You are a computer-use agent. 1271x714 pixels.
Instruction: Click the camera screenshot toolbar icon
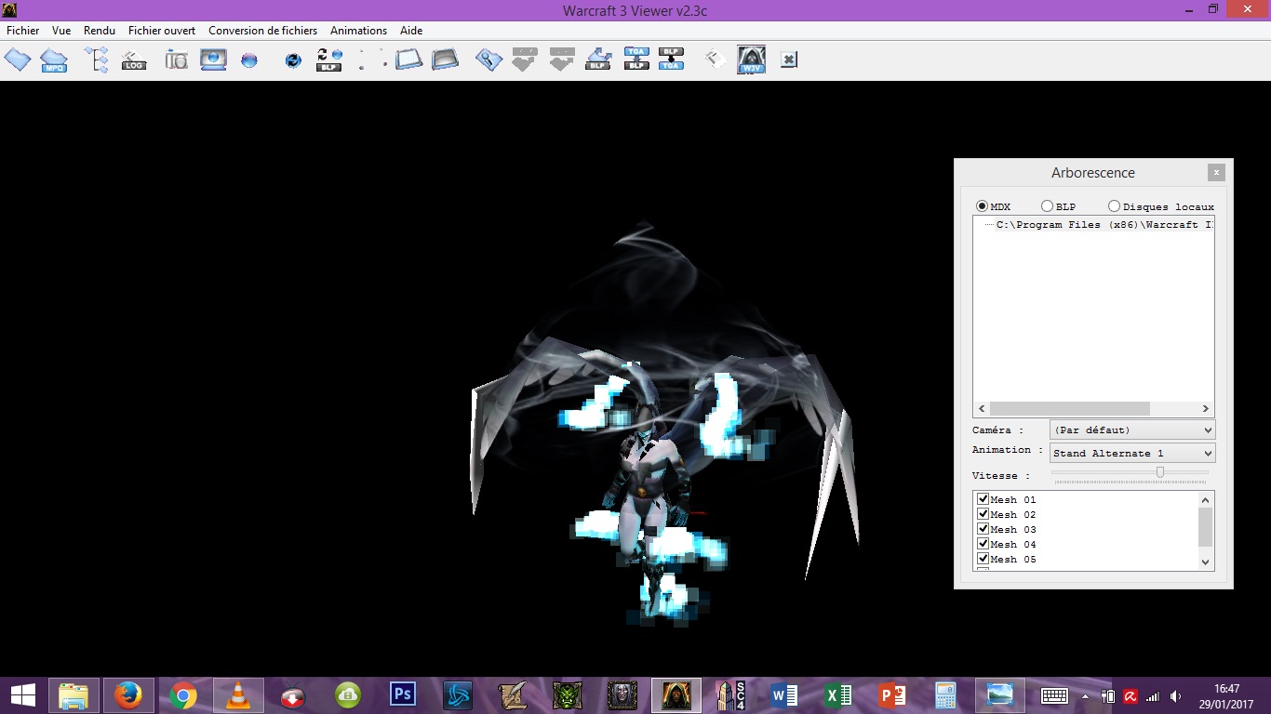tap(177, 60)
